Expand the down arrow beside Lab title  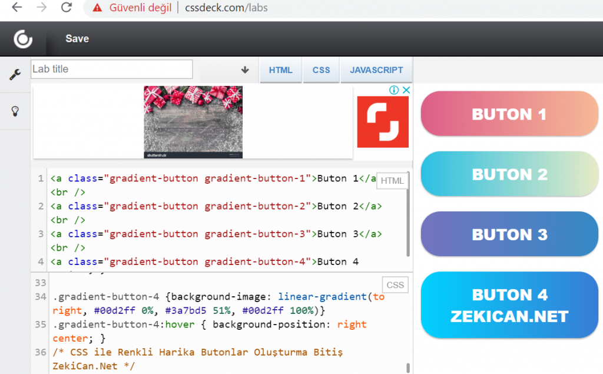pyautogui.click(x=245, y=69)
